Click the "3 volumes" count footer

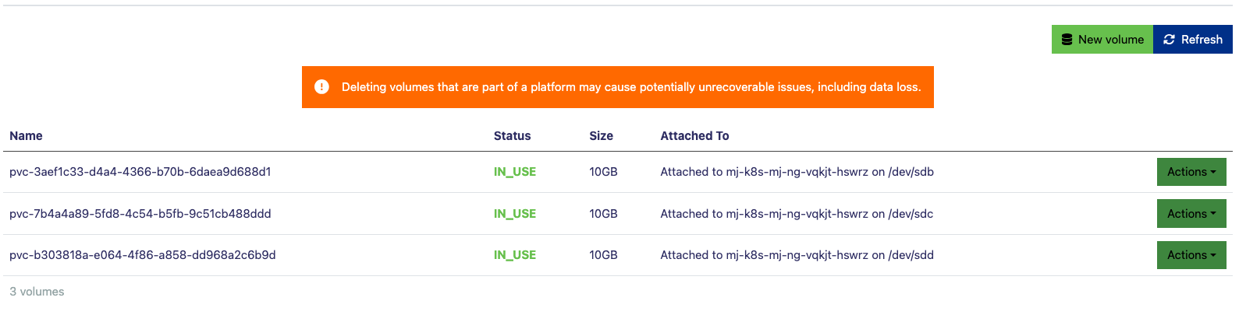[x=37, y=292]
